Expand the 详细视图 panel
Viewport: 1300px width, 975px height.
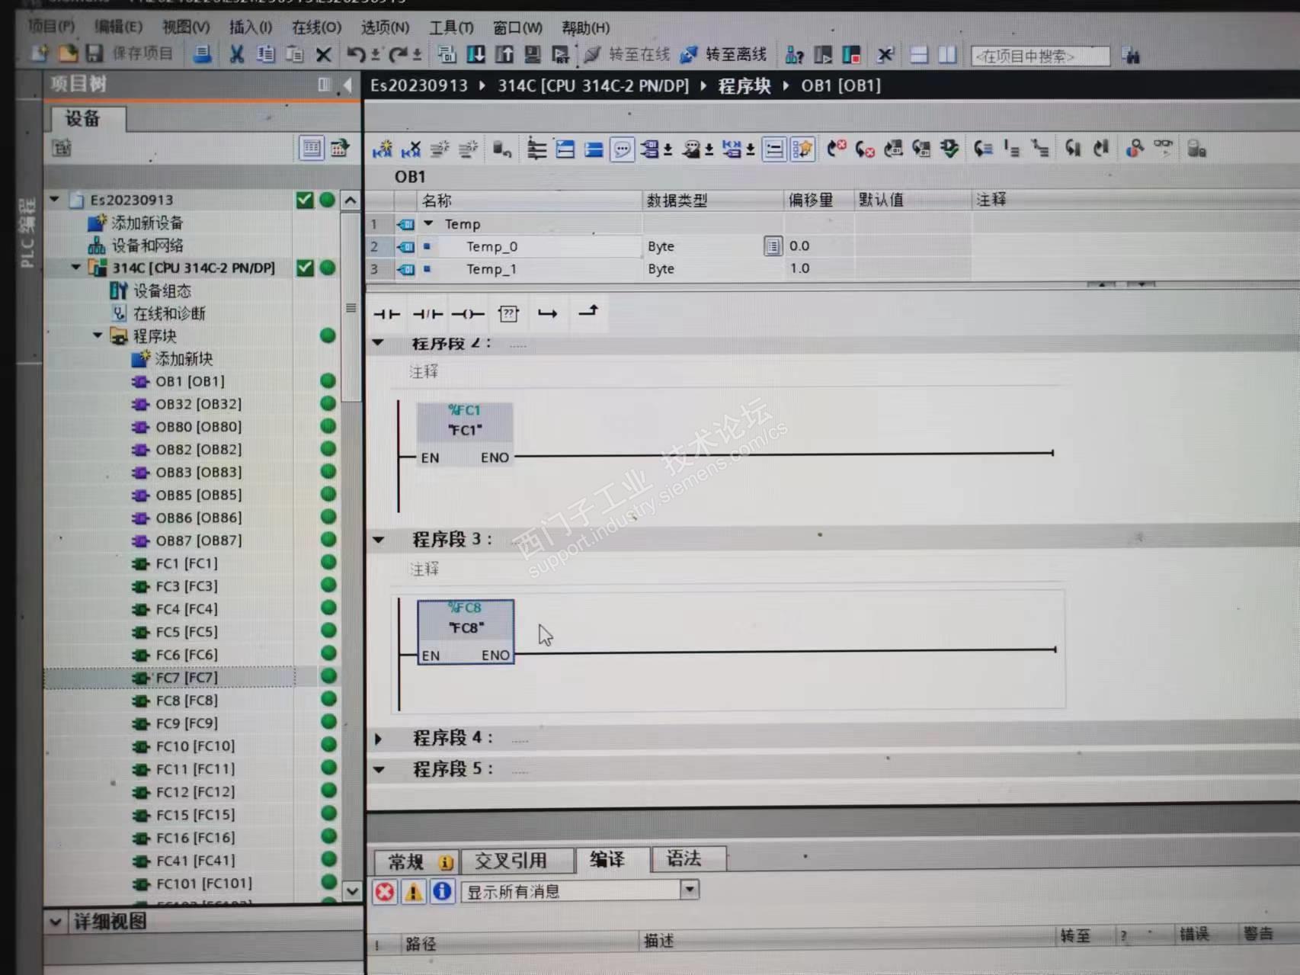56,922
